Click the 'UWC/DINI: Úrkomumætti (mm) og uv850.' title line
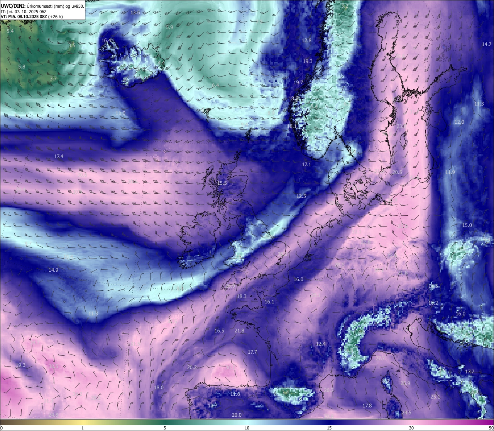The image size is (494, 431). pos(42,6)
